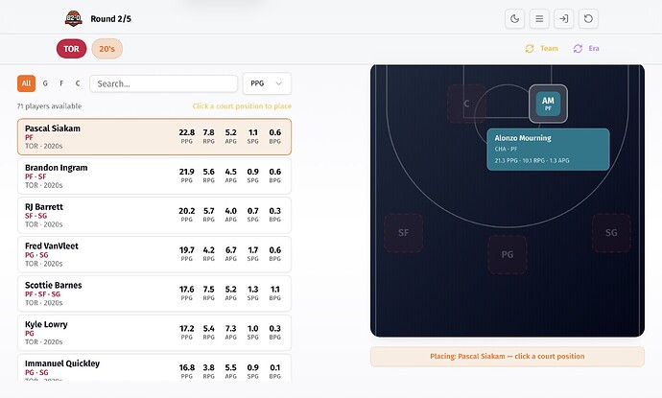Place player in the PG court slot

click(508, 254)
